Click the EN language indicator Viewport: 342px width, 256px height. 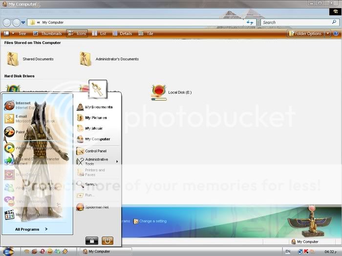(288, 252)
